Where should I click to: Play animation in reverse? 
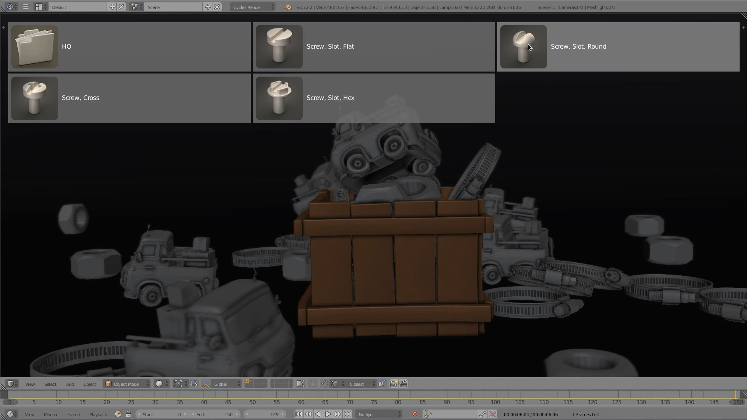click(x=318, y=414)
